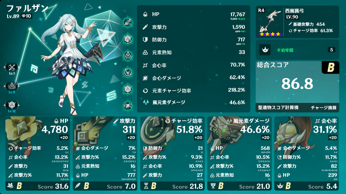The height and width of the screenshot is (194, 346).
Task: Click the crown icon beside 千岩牢固
Action: click(x=265, y=50)
